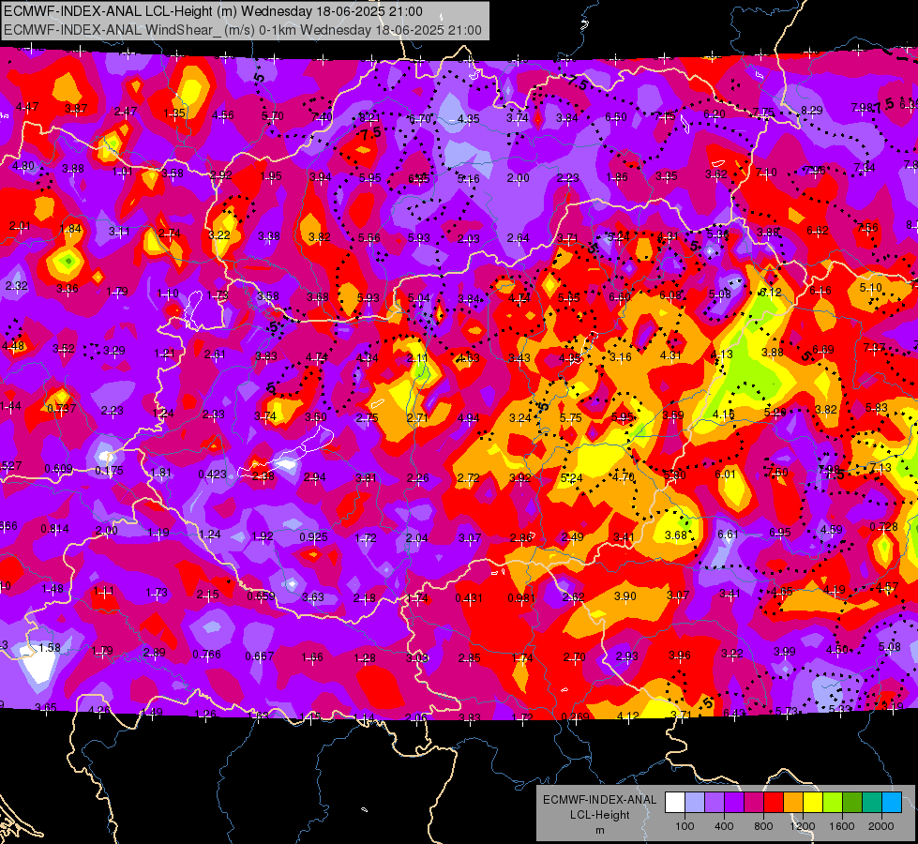
Task: Click the wind shear value 0.431
Action: point(469,598)
